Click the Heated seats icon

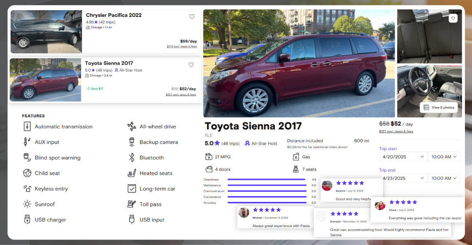click(x=132, y=173)
